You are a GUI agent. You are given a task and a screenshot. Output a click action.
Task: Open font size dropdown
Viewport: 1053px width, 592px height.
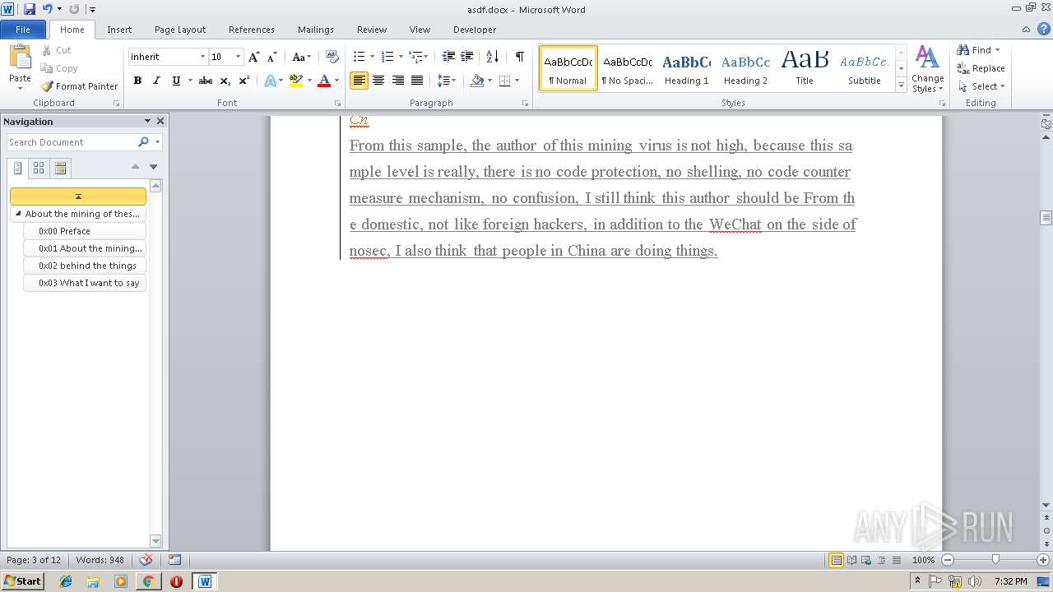coord(239,57)
